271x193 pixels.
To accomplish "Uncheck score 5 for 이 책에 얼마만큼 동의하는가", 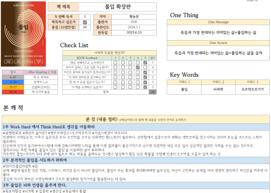I will [x=145, y=77].
